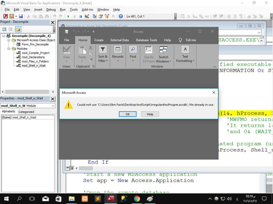Switch to the Create tab in Access
Image resolution: width=273 pixels, height=204 pixels.
pos(99,40)
